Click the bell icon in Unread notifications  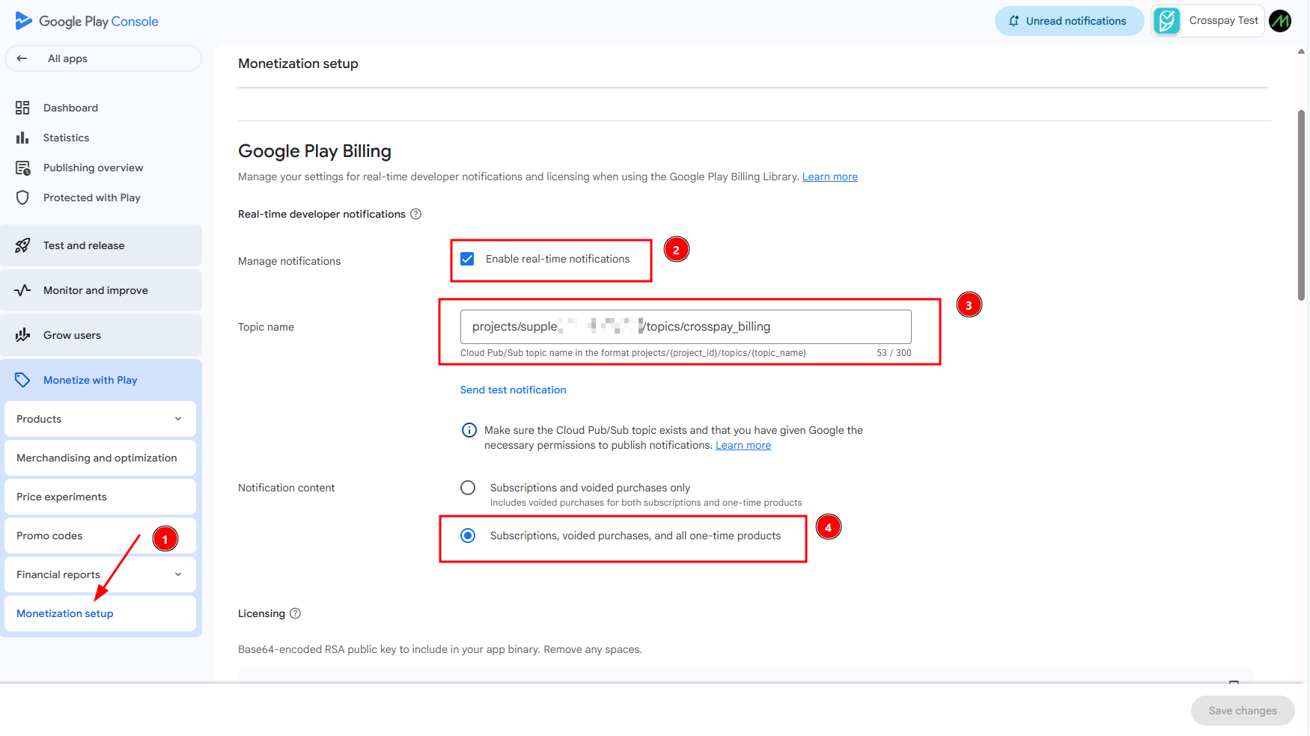[1014, 21]
